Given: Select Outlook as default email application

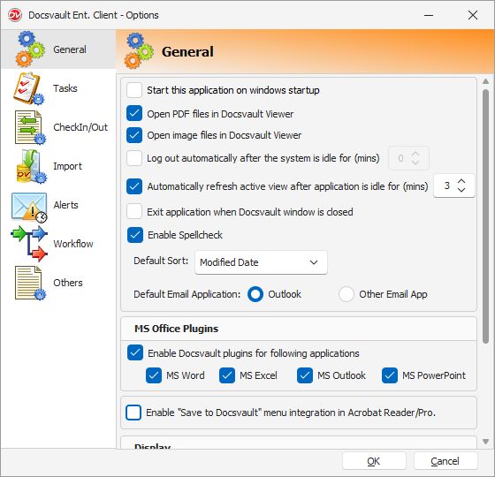Looking at the screenshot, I should (x=255, y=294).
